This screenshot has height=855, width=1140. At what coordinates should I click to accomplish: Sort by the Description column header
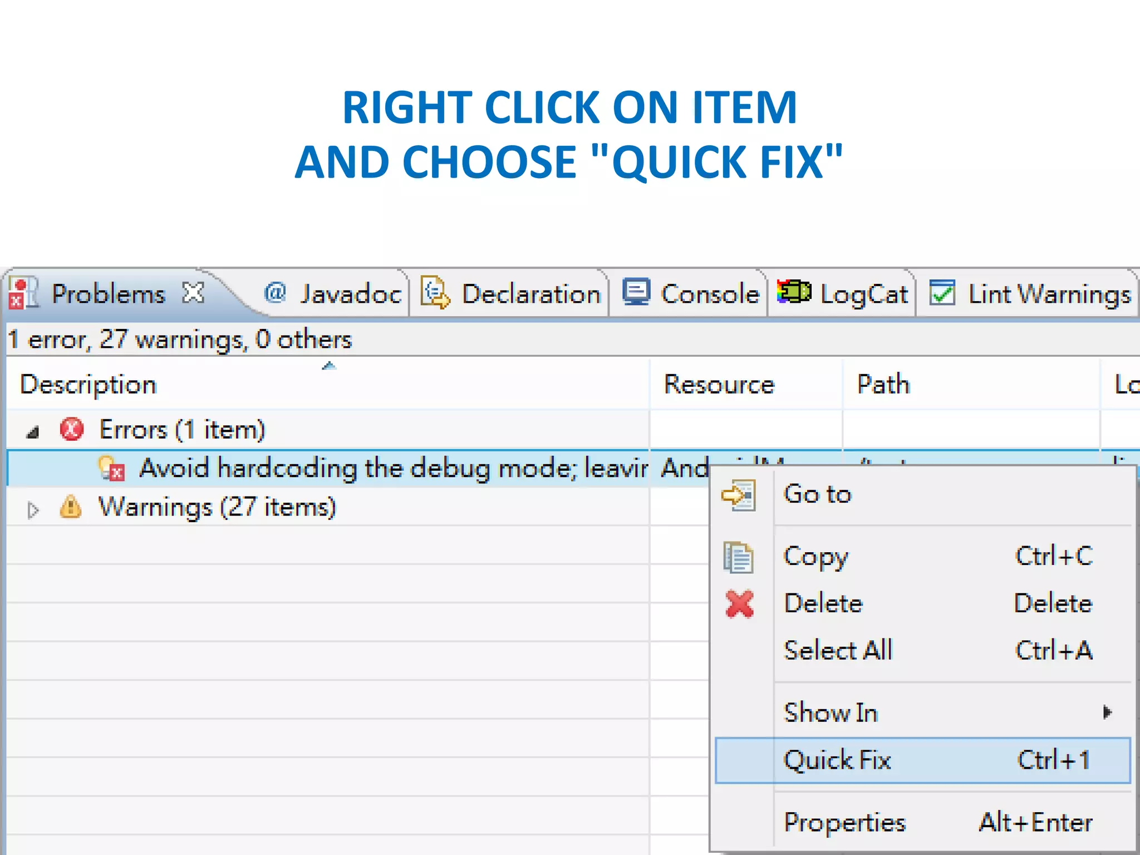(89, 385)
